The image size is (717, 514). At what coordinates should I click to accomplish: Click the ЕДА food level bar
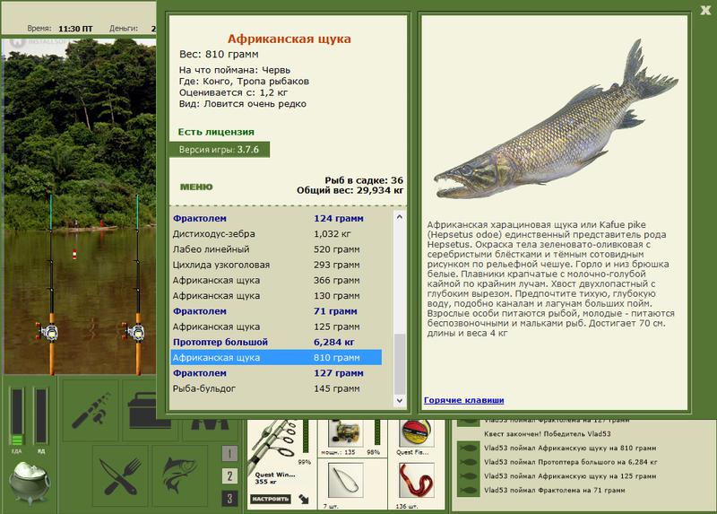(x=17, y=416)
